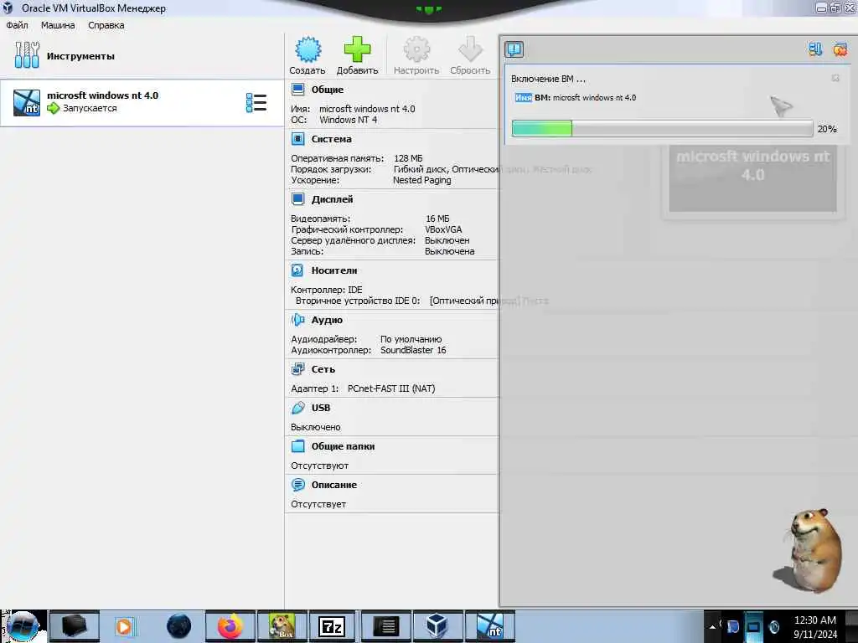This screenshot has width=858, height=643.
Task: Click the Сеть network icon
Action: point(297,369)
